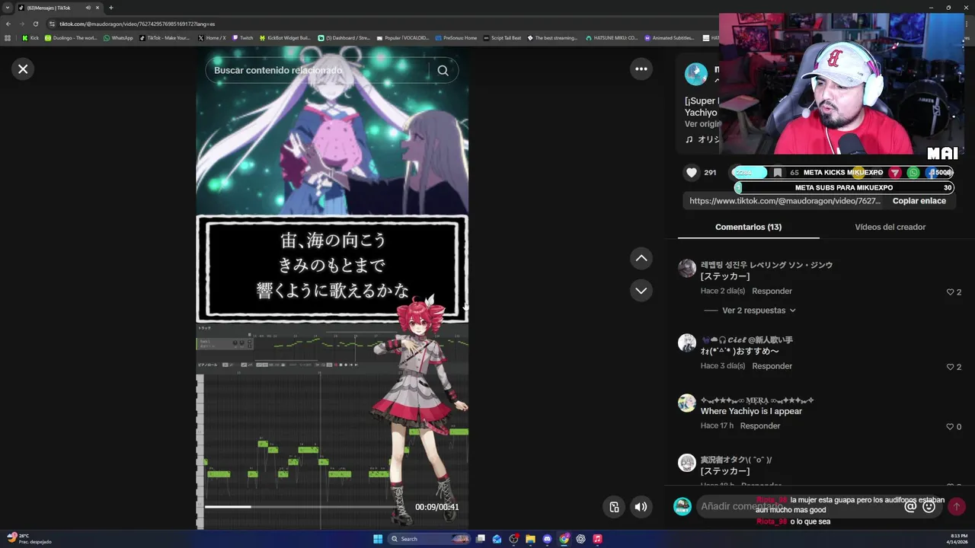The height and width of the screenshot is (548, 975).
Task: Open avatar of Ciel commenter
Action: pos(687,342)
